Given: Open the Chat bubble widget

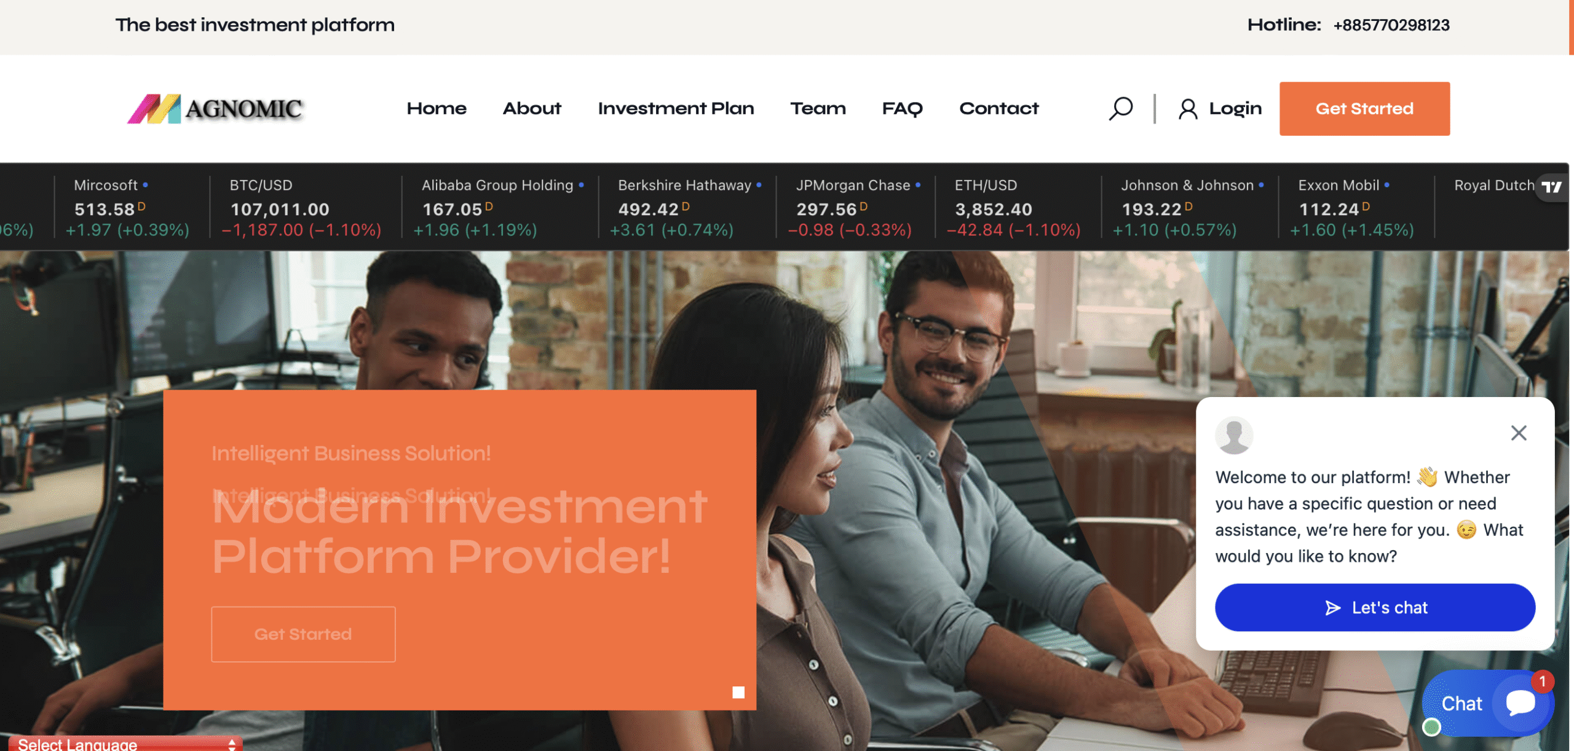Looking at the screenshot, I should (1488, 703).
